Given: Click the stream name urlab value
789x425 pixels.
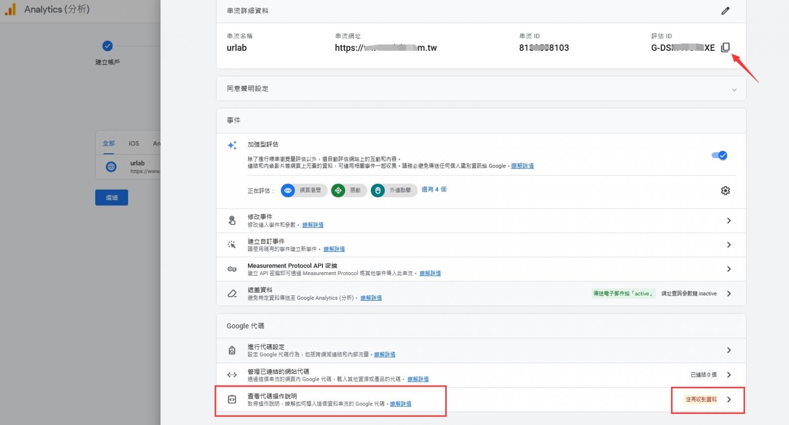Looking at the screenshot, I should pos(237,48).
